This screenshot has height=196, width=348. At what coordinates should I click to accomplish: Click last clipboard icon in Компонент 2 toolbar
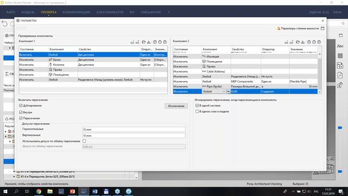point(319,42)
